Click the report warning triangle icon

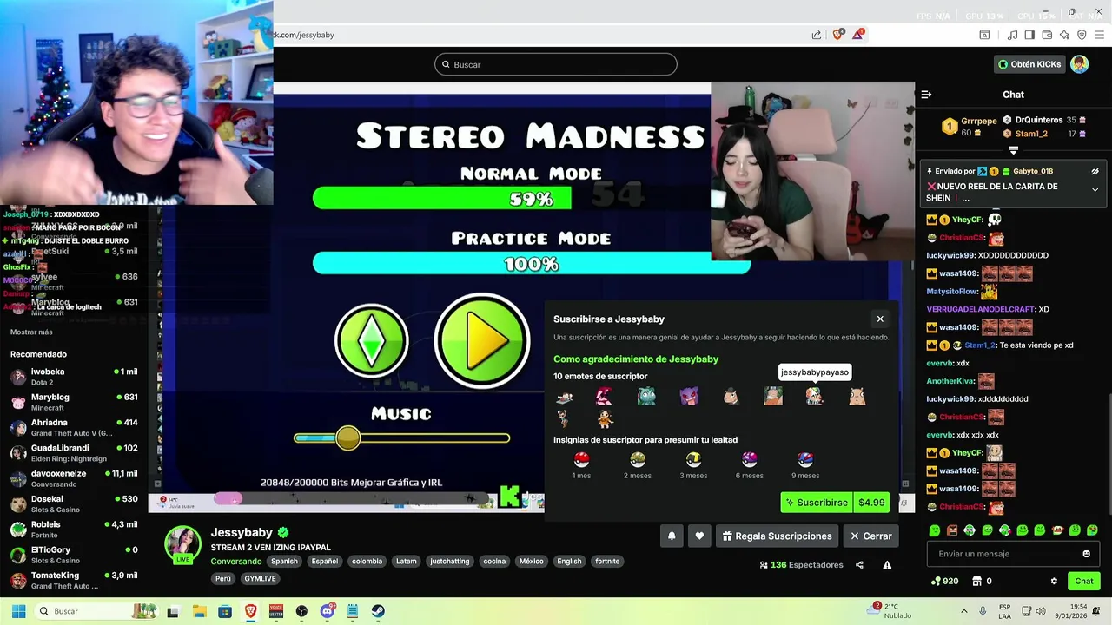887,565
